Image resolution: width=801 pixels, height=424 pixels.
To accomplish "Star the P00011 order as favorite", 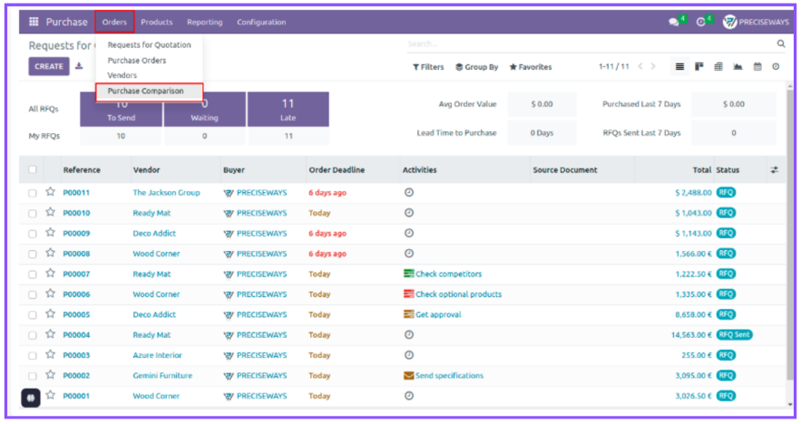I will click(x=51, y=192).
